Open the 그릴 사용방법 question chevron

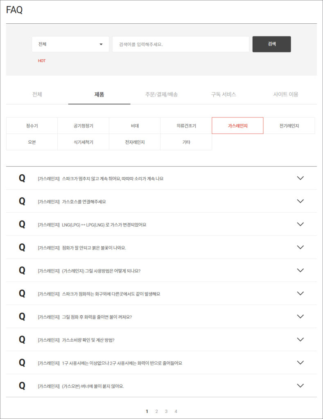click(x=300, y=270)
